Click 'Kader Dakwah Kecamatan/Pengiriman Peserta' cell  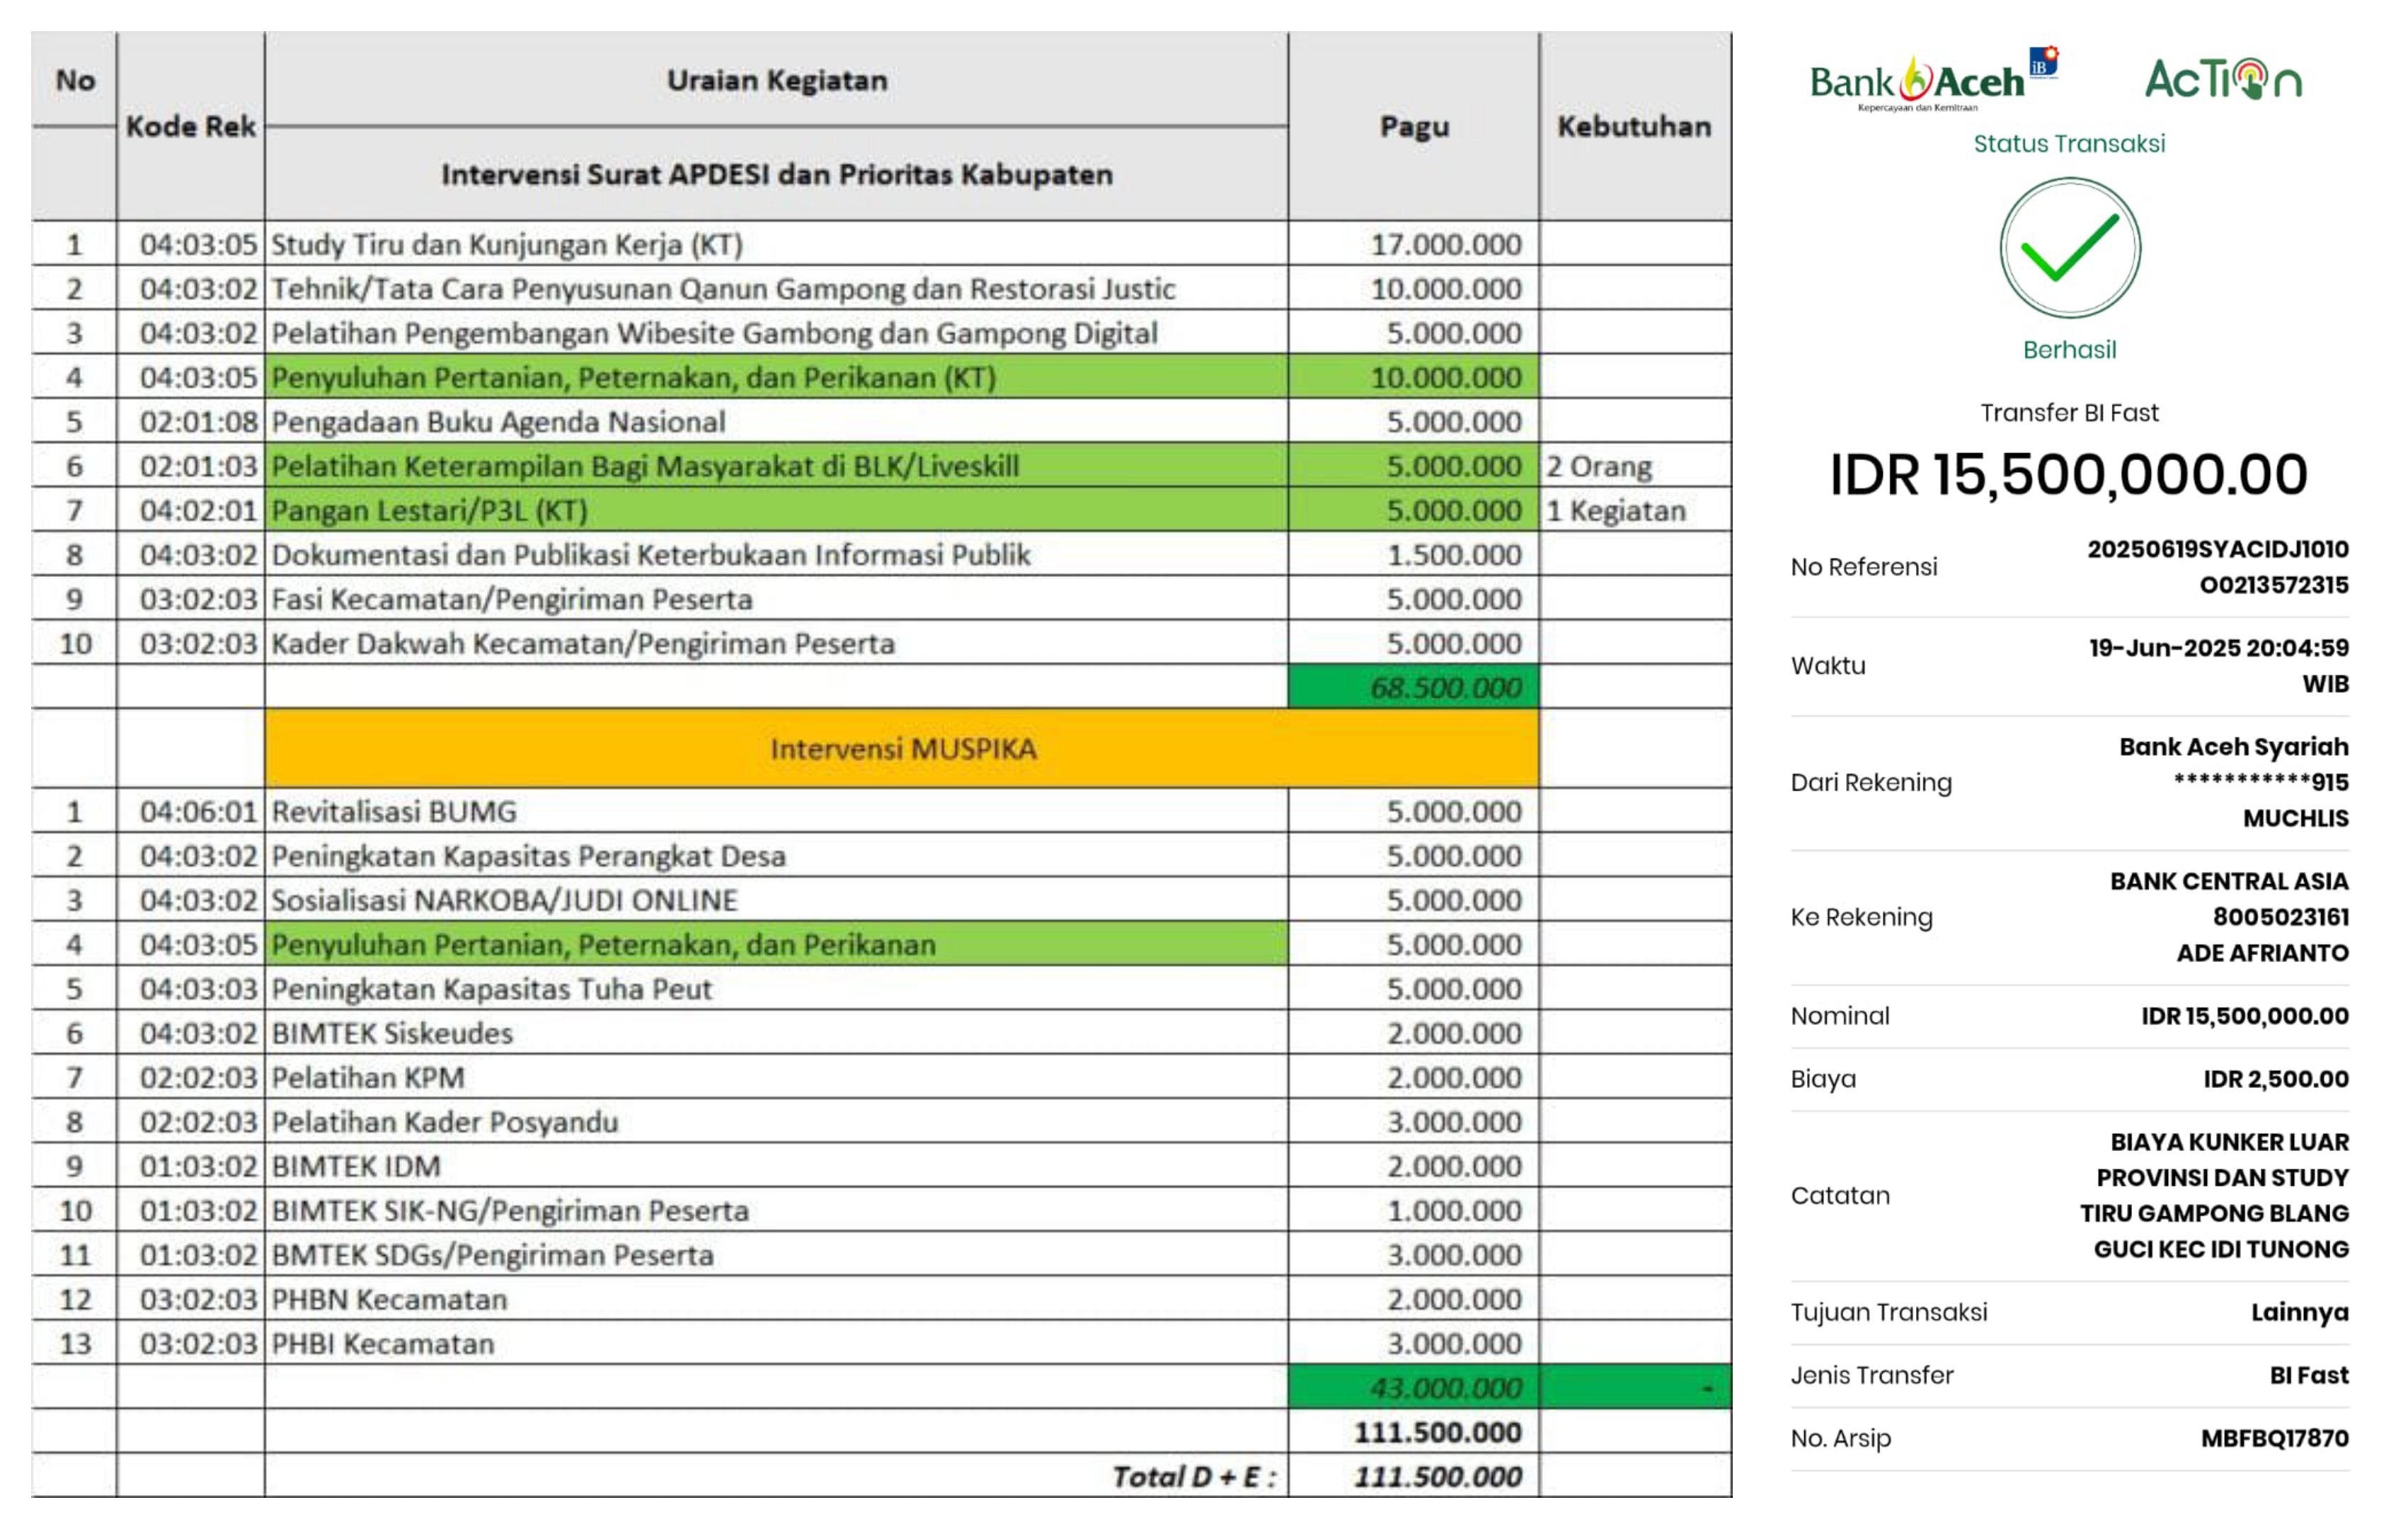[x=776, y=643]
